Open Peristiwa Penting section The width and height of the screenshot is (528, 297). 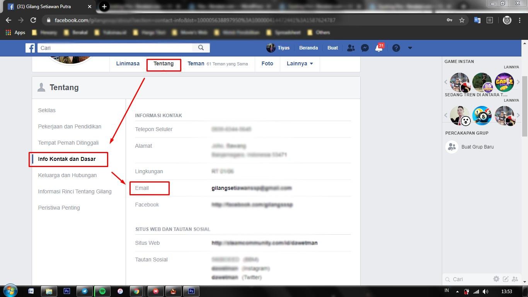(x=59, y=208)
